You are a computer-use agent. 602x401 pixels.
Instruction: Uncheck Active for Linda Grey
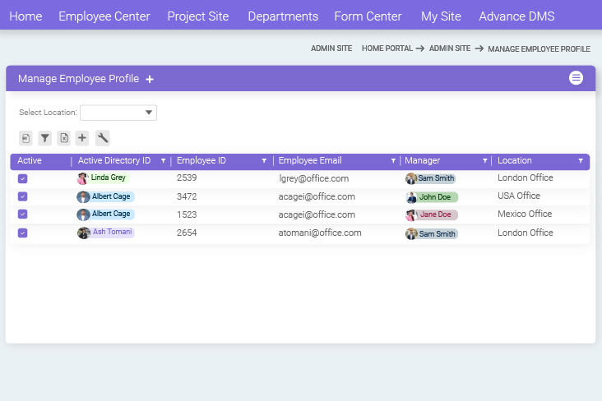23,178
